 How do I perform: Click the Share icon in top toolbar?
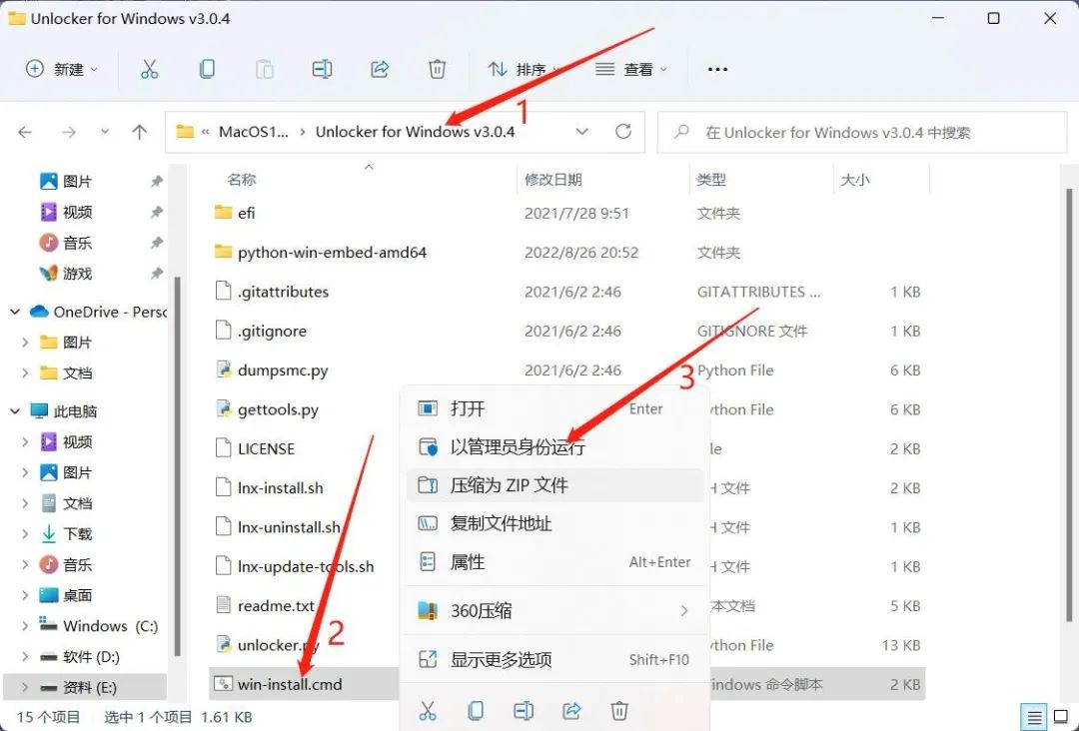tap(380, 69)
